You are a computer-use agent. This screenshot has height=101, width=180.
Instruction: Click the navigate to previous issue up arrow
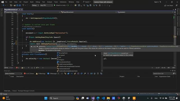coord(29,68)
